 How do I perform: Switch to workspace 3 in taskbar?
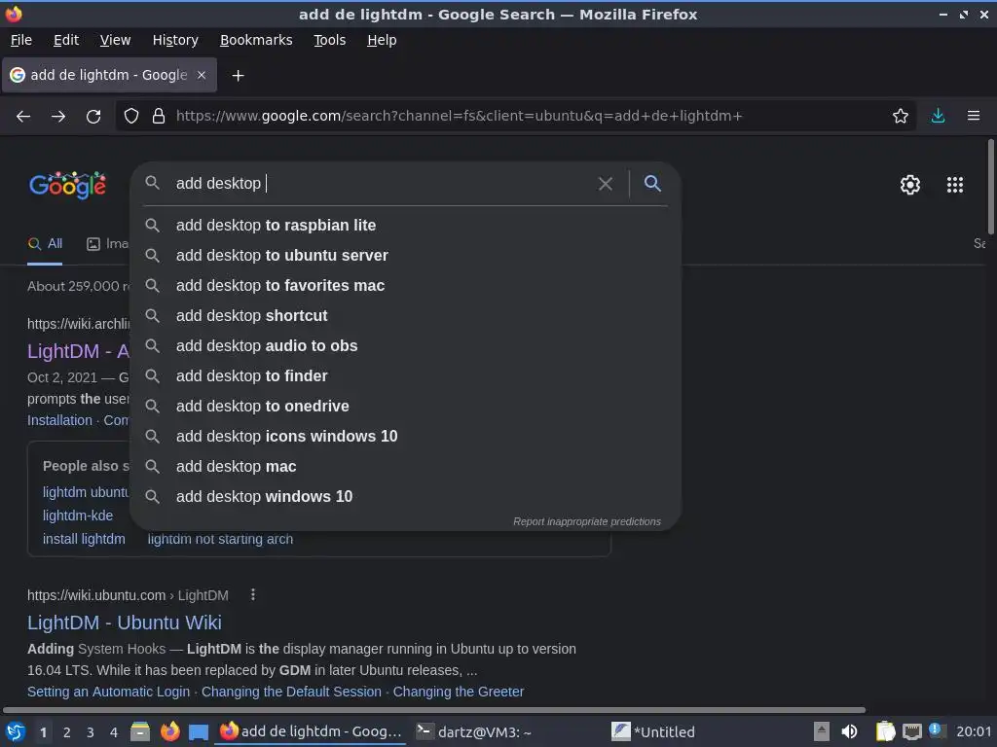point(91,732)
